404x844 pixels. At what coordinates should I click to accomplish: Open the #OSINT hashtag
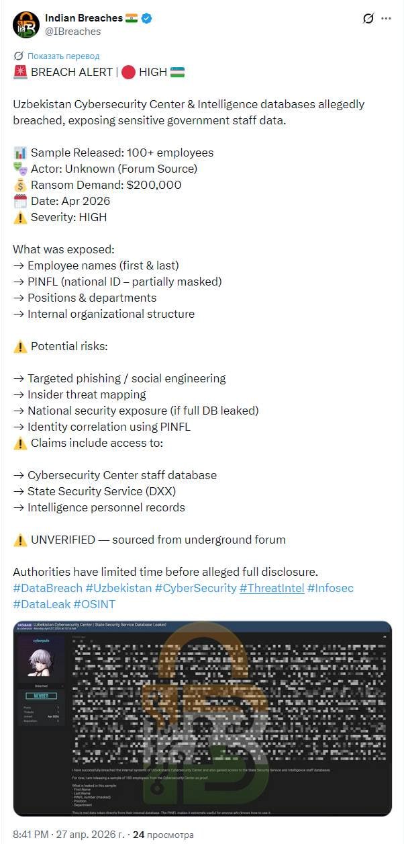[x=94, y=604]
